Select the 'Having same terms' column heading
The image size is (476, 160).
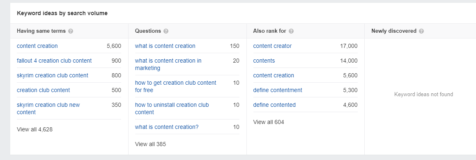41,31
